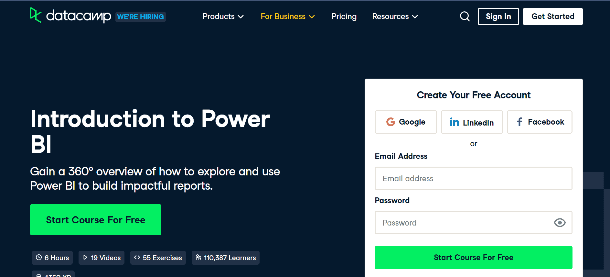Click the clock icon beside 6 Hours
This screenshot has height=277, width=610.
(39, 258)
